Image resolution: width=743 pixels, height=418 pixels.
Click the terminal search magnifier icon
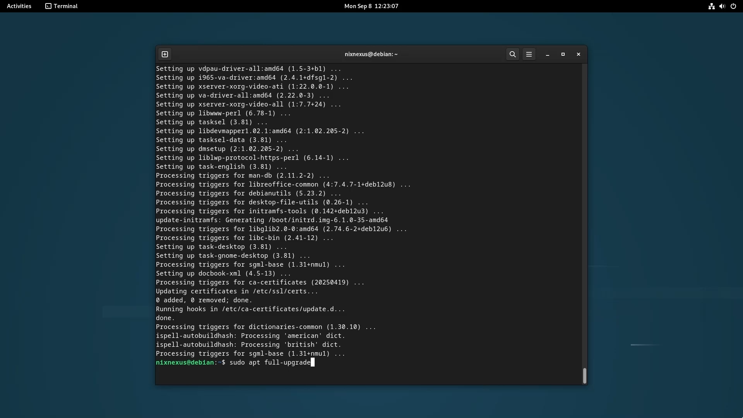pos(513,54)
